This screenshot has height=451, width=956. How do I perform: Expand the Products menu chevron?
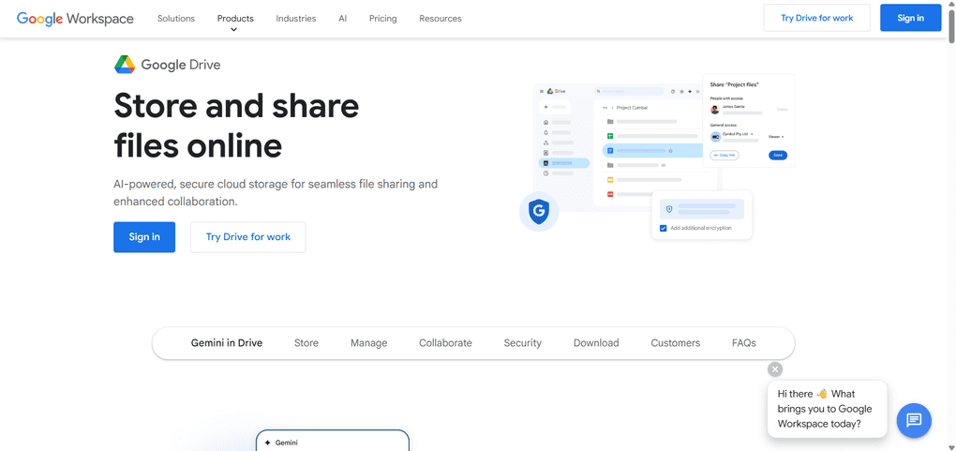coord(234,30)
